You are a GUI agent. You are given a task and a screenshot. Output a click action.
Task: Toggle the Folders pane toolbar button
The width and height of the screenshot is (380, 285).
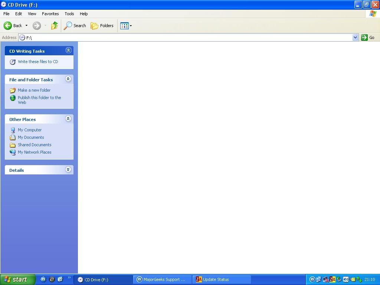(x=102, y=26)
